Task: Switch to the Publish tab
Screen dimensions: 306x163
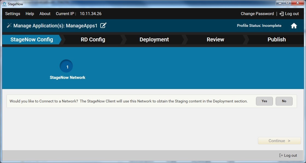Action: point(276,39)
